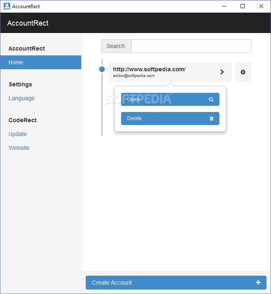This screenshot has height=294, width=271.
Task: Open the Language settings link
Action: click(22, 98)
